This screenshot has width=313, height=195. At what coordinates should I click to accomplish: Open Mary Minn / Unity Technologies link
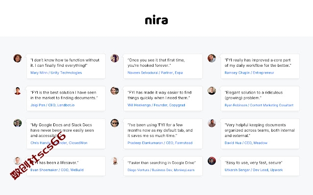[56, 73]
